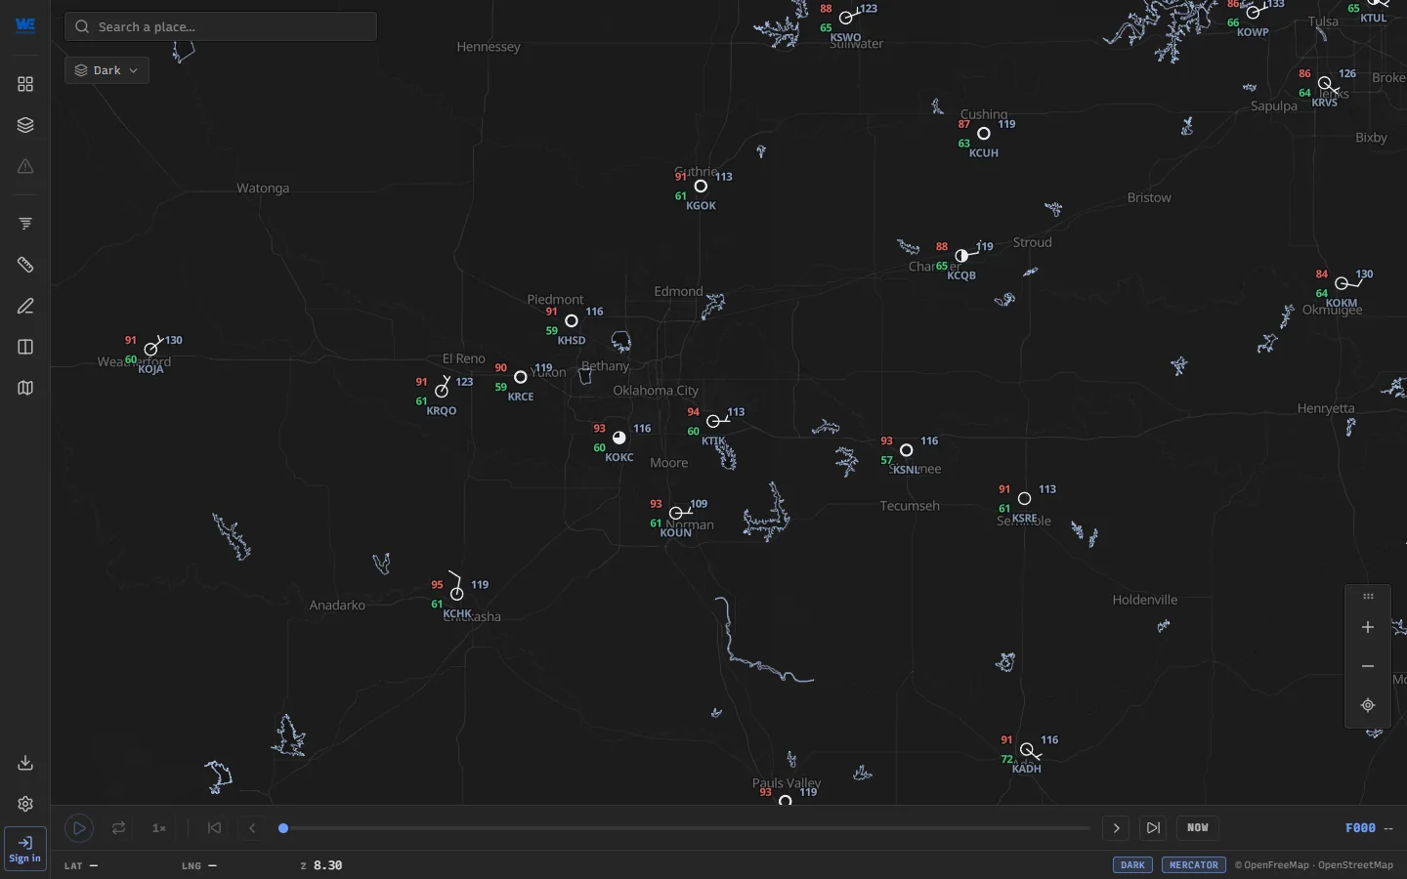Jump to the first timeline frame
Image resolution: width=1407 pixels, height=879 pixels.
(215, 828)
